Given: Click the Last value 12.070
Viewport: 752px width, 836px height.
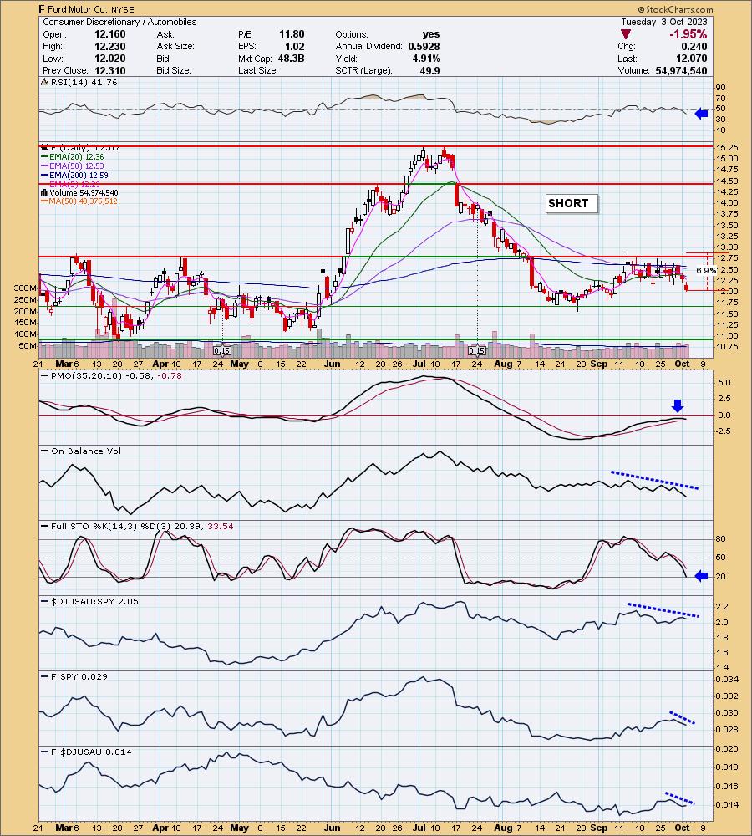Looking at the screenshot, I should (692, 59).
